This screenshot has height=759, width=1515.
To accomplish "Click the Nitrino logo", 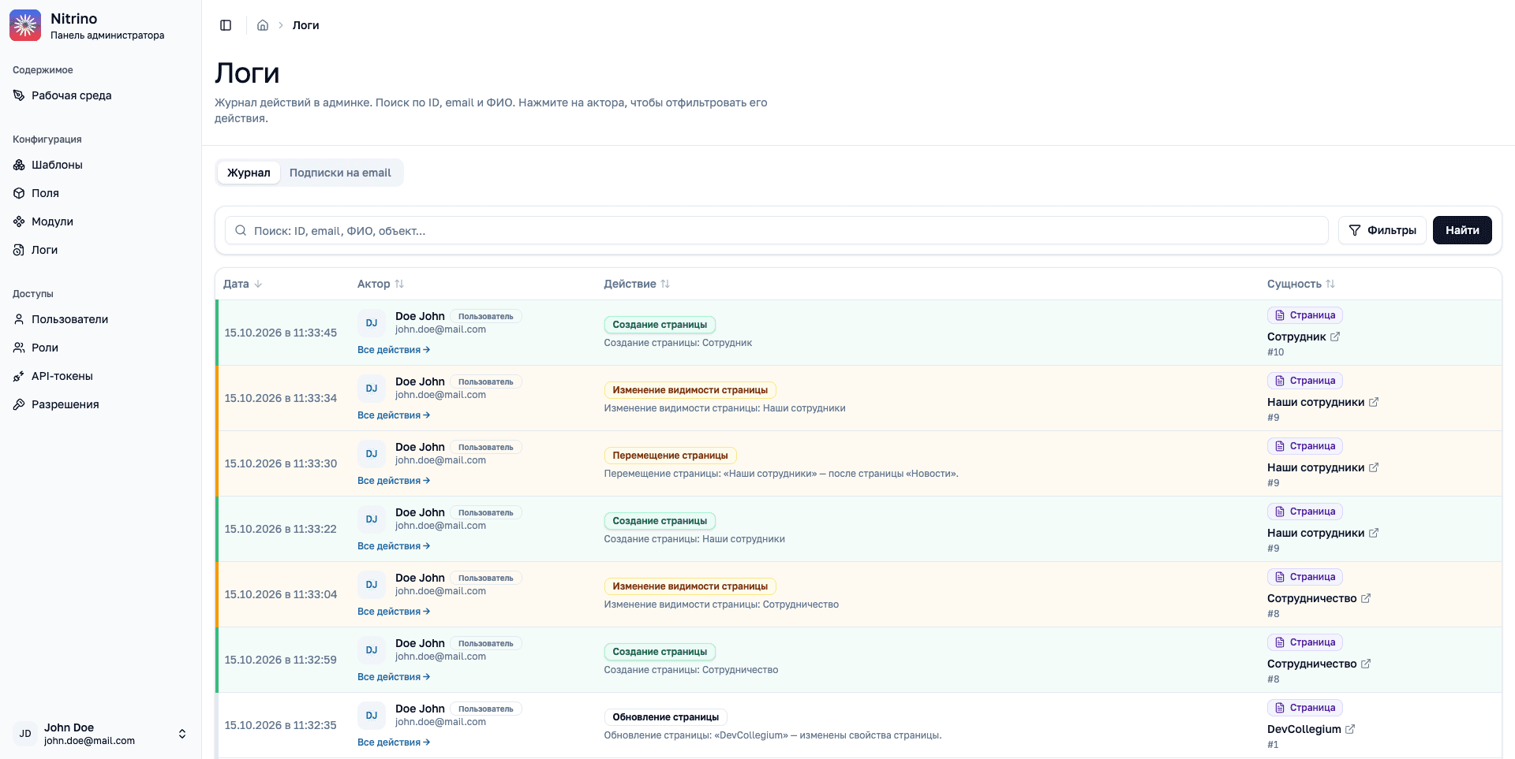I will pyautogui.click(x=25, y=25).
